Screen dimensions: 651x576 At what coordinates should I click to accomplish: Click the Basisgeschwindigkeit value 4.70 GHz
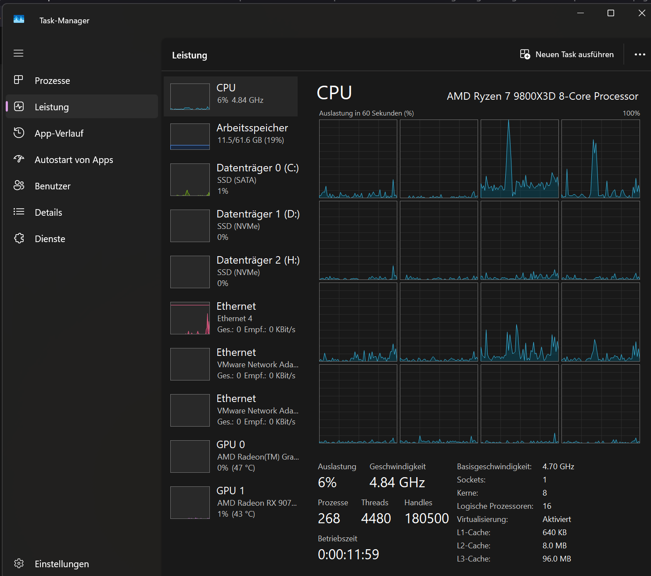[x=558, y=467]
